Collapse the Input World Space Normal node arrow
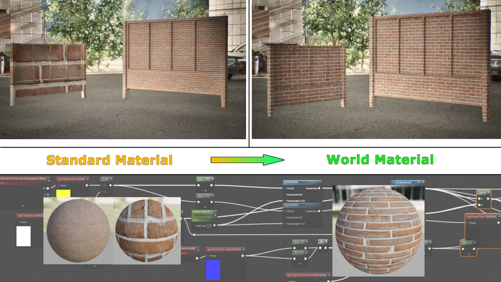 pyautogui.click(x=244, y=249)
